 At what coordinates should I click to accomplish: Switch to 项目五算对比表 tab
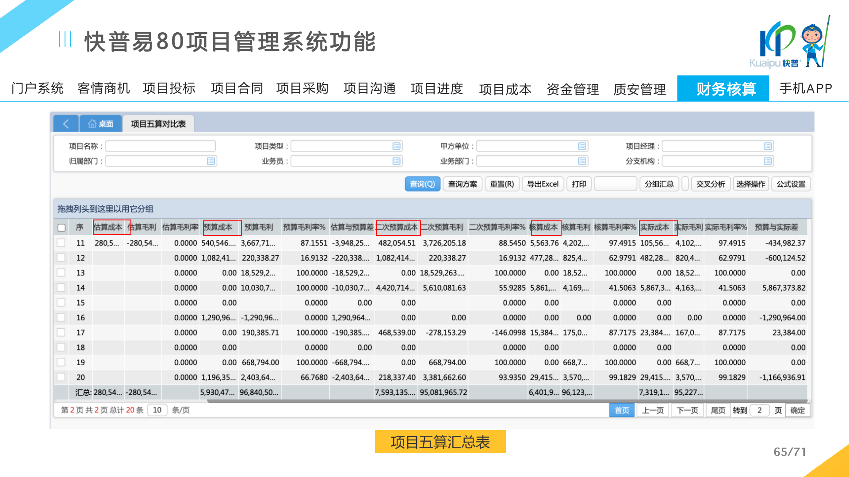tap(158, 124)
